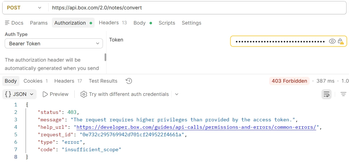The width and height of the screenshot is (349, 165).
Task: Expand the Bearer Token auth type dropdown
Action: click(x=54, y=44)
